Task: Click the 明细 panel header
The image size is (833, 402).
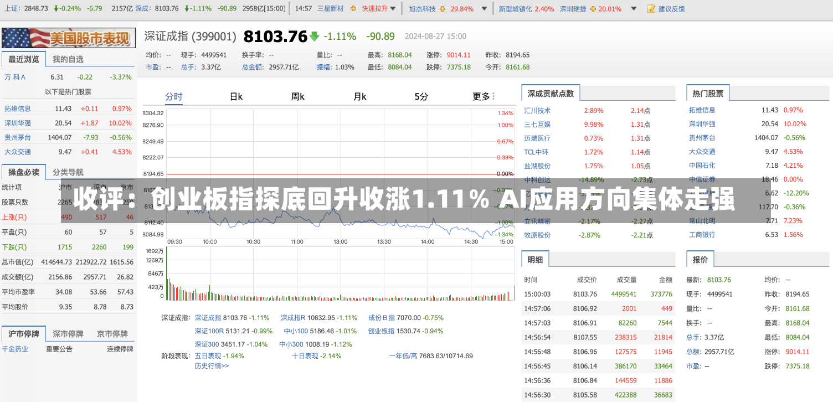Action: click(535, 259)
